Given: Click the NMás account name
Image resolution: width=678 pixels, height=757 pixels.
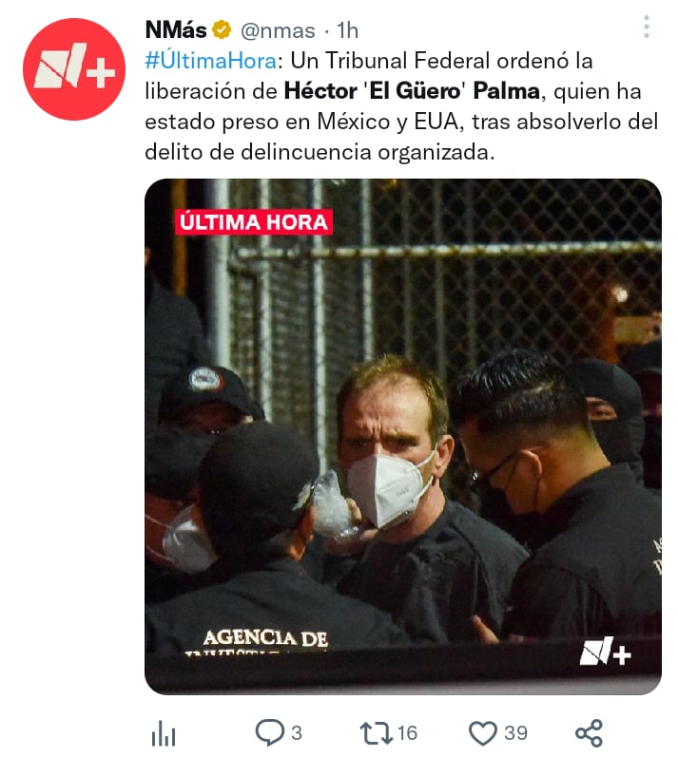Looking at the screenshot, I should [176, 30].
